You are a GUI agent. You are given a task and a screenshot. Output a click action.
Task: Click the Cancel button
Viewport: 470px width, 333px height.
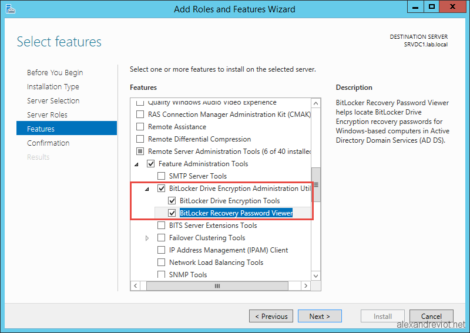pos(431,317)
